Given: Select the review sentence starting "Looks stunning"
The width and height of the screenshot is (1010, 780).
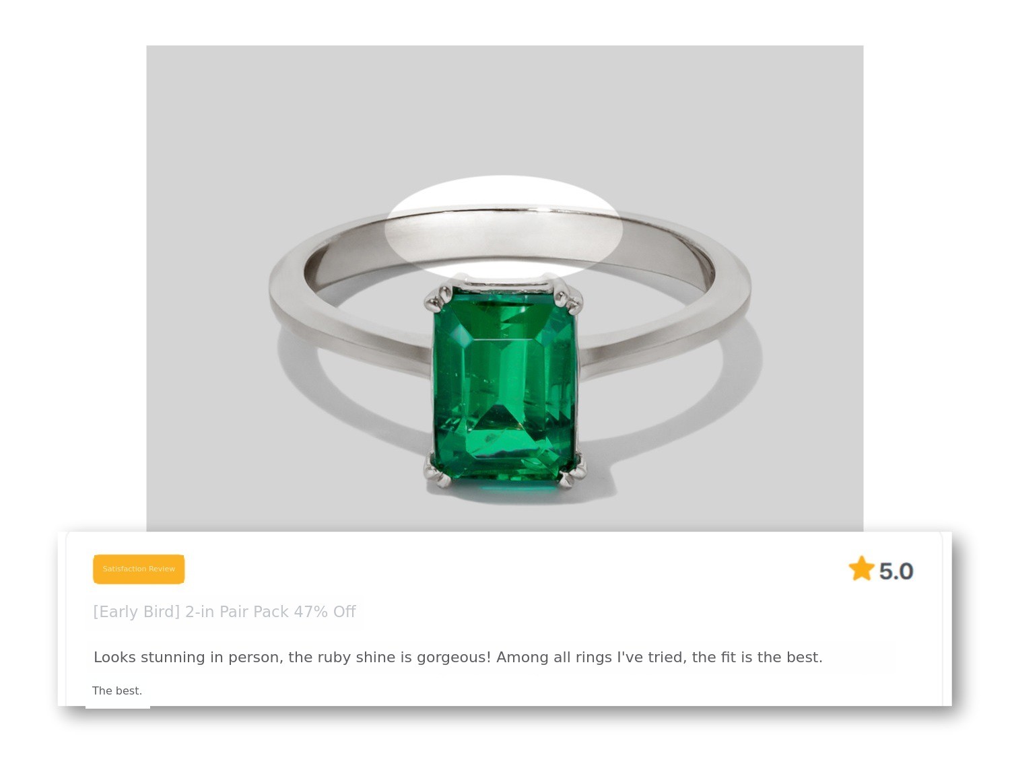Looking at the screenshot, I should 458,657.
